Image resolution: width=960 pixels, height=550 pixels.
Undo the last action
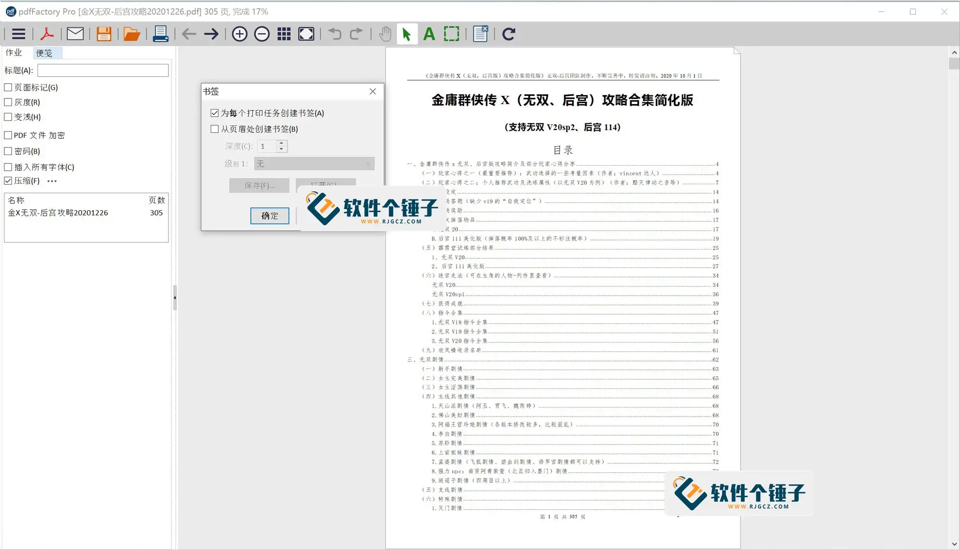pos(335,34)
